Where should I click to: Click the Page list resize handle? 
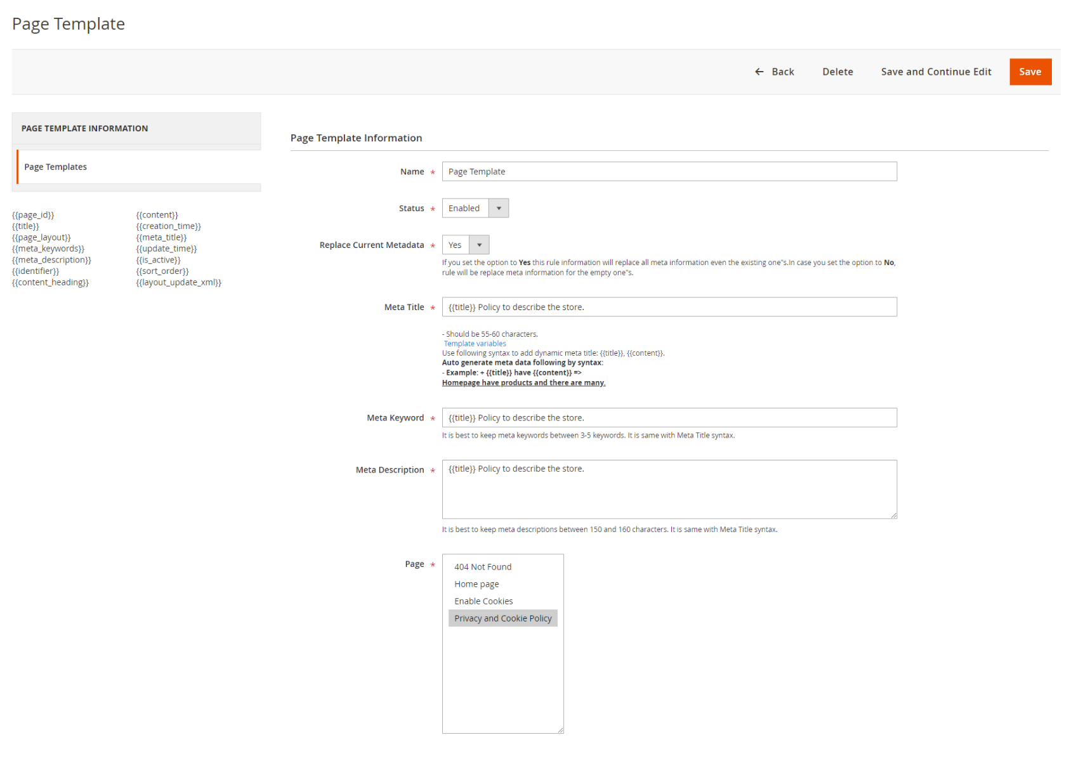point(560,730)
